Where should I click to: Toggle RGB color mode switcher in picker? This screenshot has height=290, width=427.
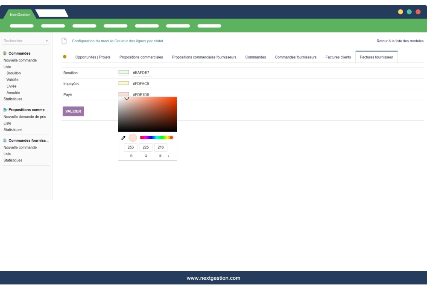[x=168, y=156]
